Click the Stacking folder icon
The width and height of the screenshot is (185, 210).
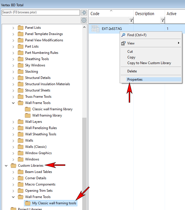tap(21, 72)
